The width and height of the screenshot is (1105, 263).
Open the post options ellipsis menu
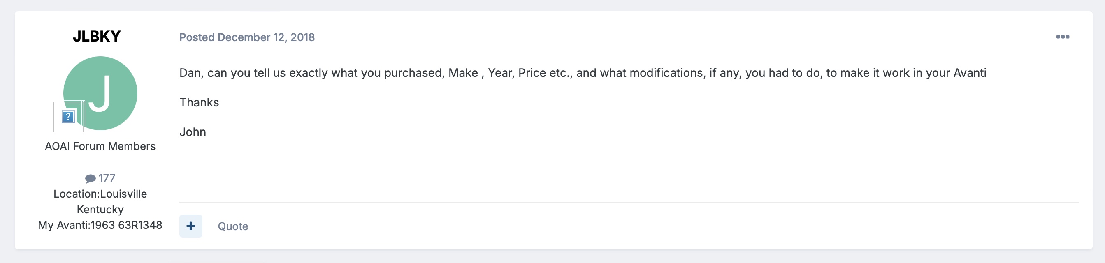1062,37
